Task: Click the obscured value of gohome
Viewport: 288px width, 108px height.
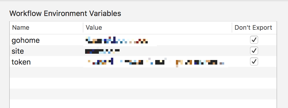Action: click(x=117, y=40)
